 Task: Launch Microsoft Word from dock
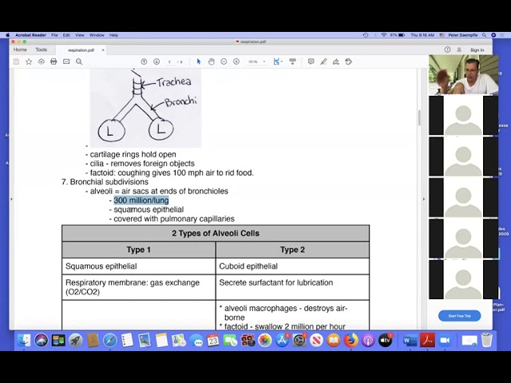[410, 341]
